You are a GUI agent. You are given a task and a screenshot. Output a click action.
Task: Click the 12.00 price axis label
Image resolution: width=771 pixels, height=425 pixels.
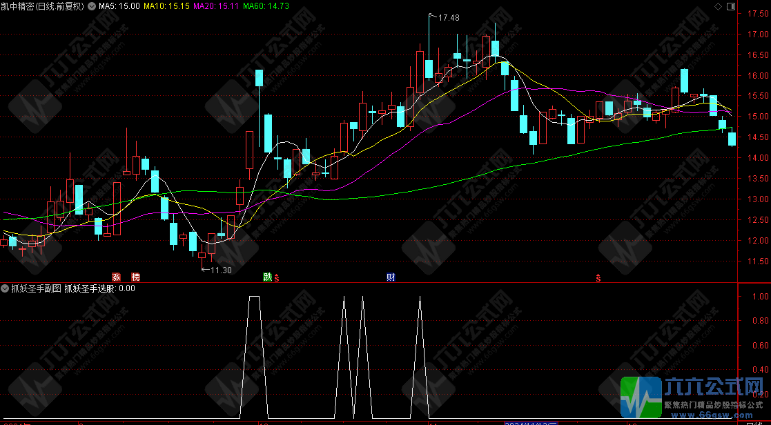click(757, 241)
